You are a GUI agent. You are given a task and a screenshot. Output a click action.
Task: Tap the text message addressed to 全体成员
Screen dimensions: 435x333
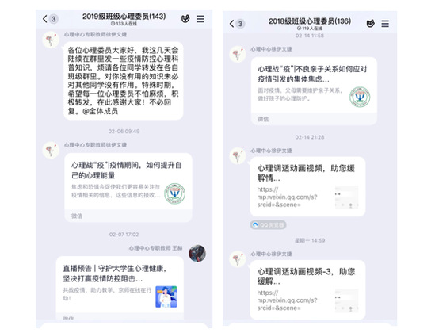[124, 81]
